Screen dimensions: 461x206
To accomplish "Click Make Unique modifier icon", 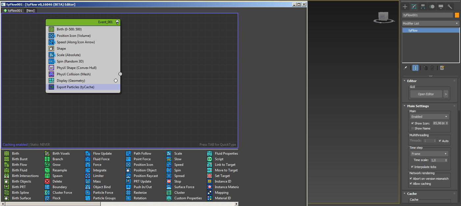I will 425,68.
